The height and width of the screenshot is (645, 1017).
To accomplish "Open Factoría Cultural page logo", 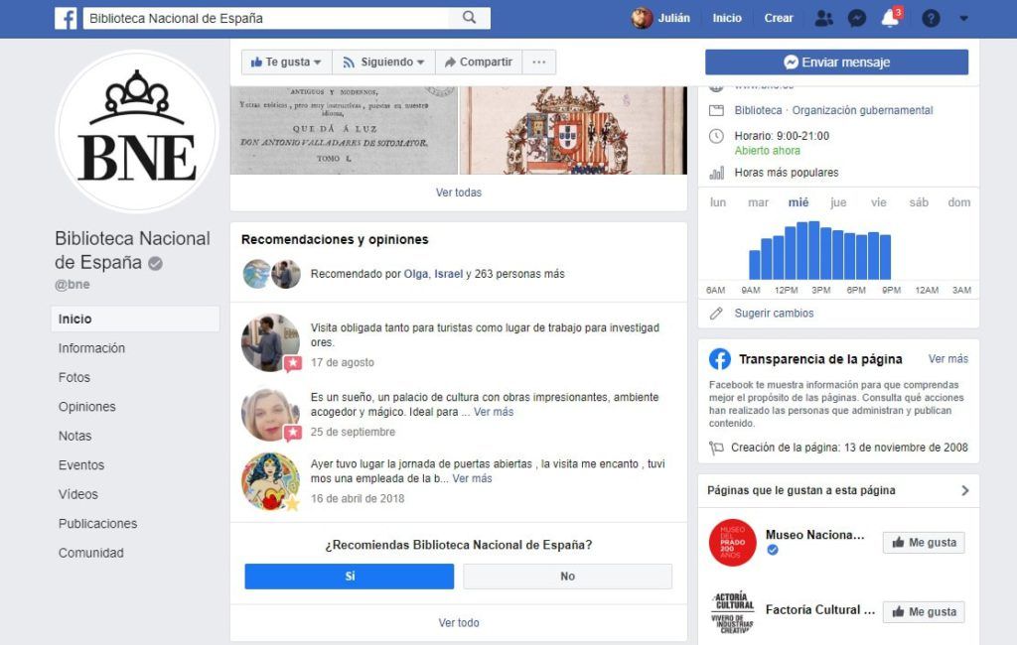I will (x=732, y=611).
